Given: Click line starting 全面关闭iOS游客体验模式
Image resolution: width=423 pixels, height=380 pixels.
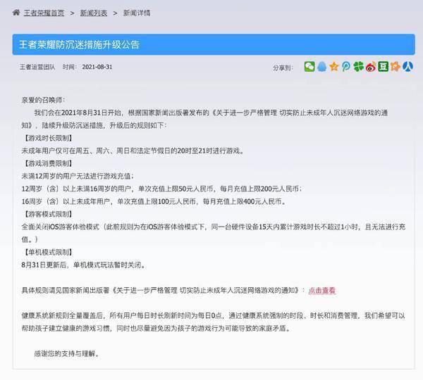Looking at the screenshot, I should pos(214,233).
